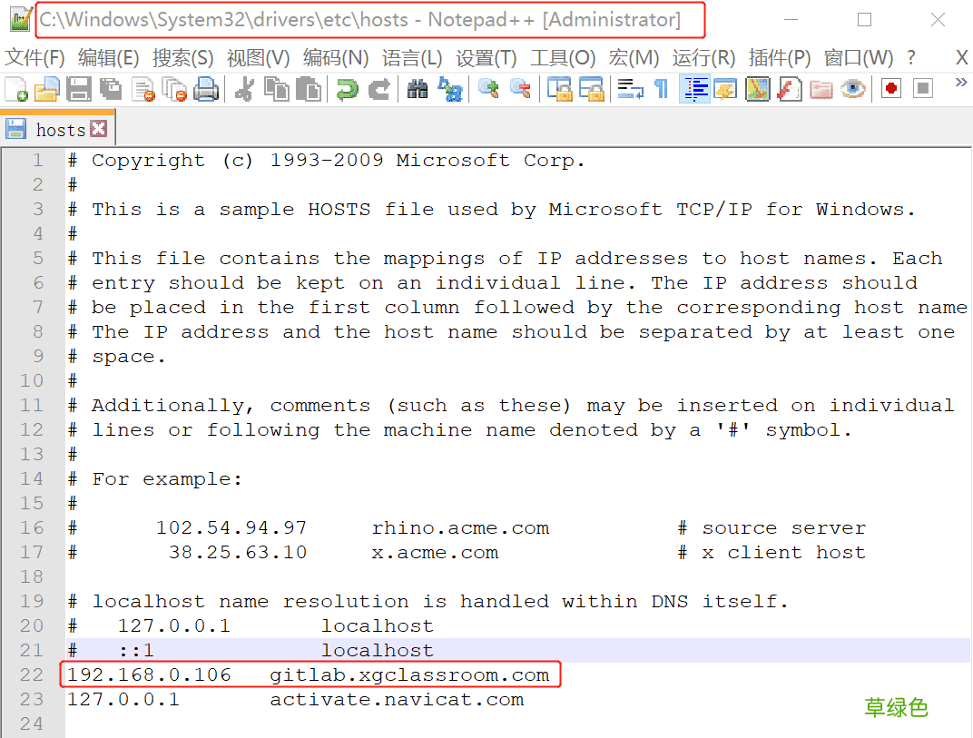This screenshot has width=973, height=738.
Task: Select the hosts document tab
Action: pyautogui.click(x=58, y=129)
